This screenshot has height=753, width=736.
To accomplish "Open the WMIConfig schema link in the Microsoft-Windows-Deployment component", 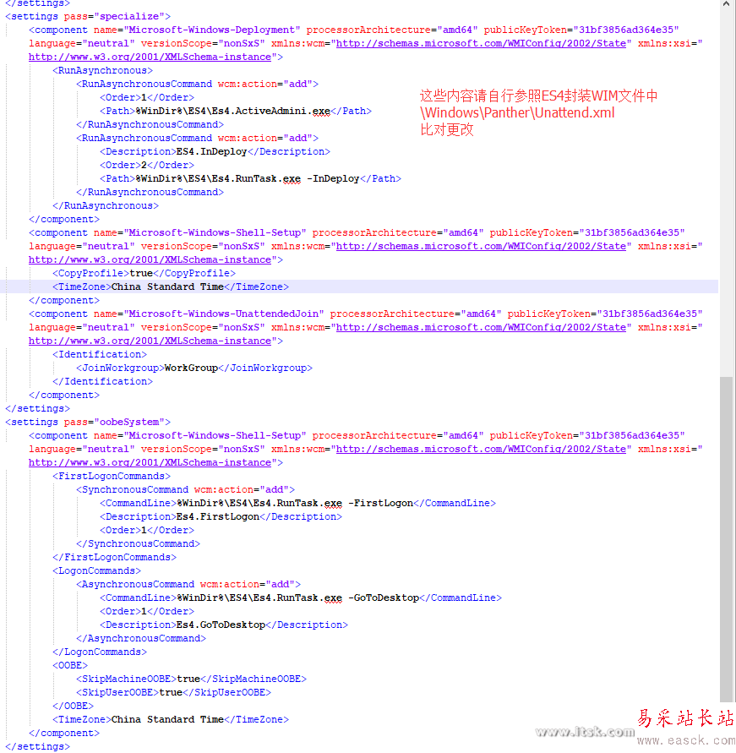I will pyautogui.click(x=481, y=44).
